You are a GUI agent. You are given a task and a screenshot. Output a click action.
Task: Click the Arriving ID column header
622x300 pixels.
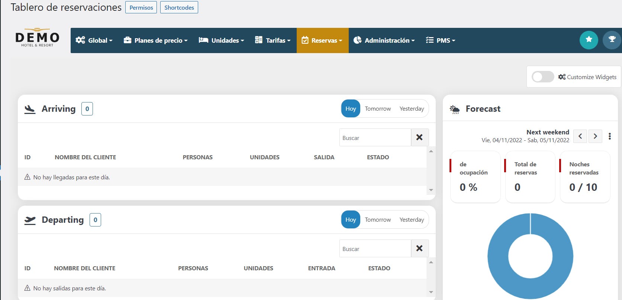(27, 157)
